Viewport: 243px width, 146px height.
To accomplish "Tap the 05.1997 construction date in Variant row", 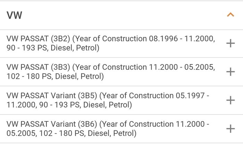I will (190, 95).
